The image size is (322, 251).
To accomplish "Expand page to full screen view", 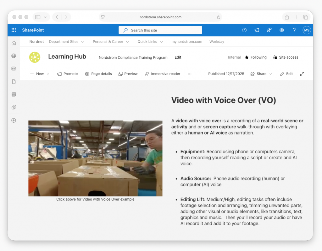I will (302, 74).
